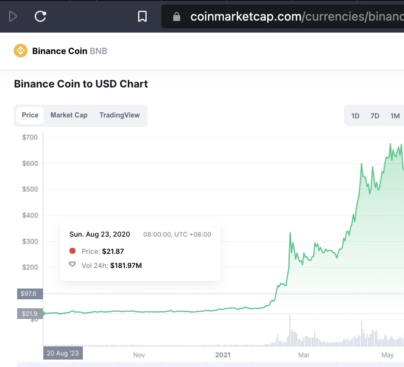
Task: Click the $700 y-axis label
Action: 30,137
